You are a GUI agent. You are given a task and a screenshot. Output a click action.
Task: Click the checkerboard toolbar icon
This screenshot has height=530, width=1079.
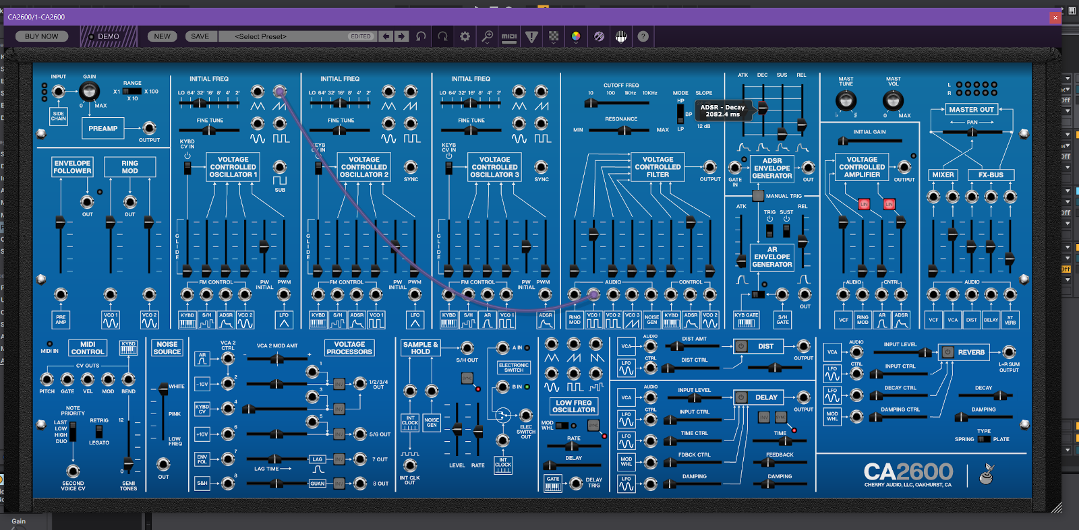554,36
